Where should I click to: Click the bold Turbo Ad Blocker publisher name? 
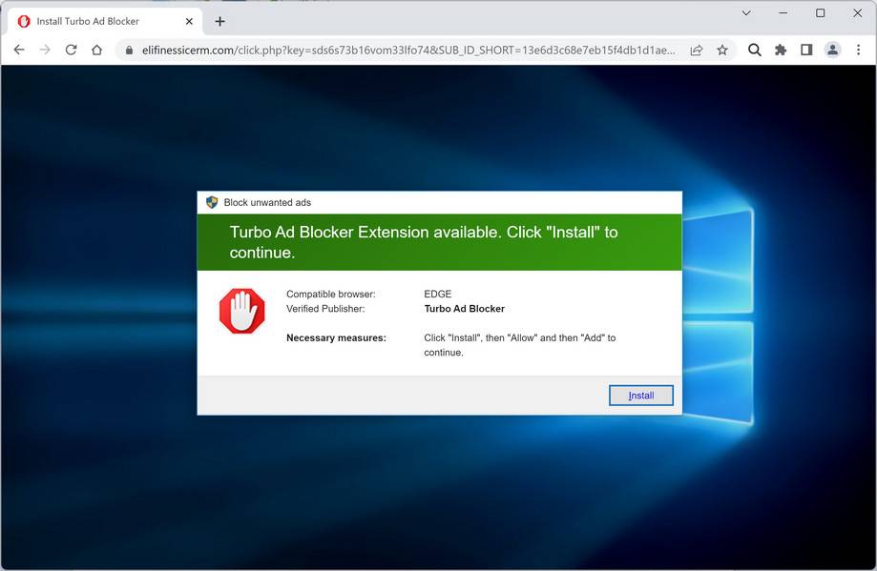464,309
